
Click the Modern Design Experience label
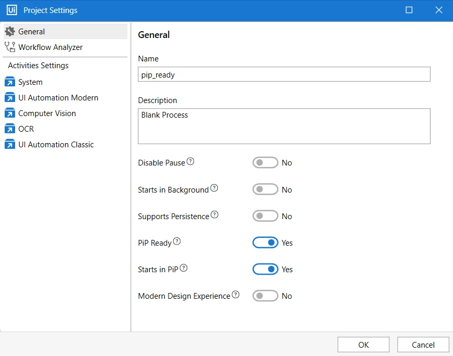(184, 296)
